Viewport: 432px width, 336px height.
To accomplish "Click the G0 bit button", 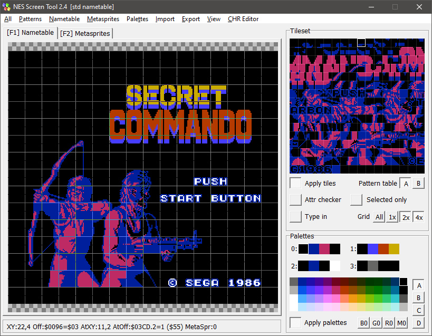I will 376,323.
